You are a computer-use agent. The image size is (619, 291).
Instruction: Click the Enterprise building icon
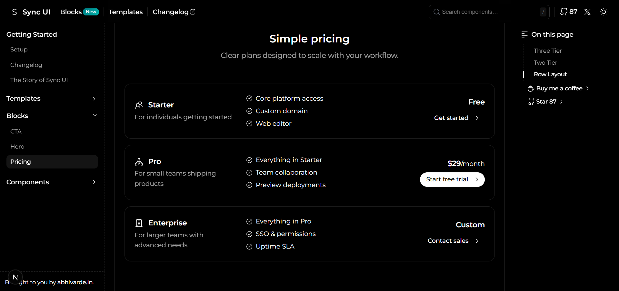pos(139,223)
